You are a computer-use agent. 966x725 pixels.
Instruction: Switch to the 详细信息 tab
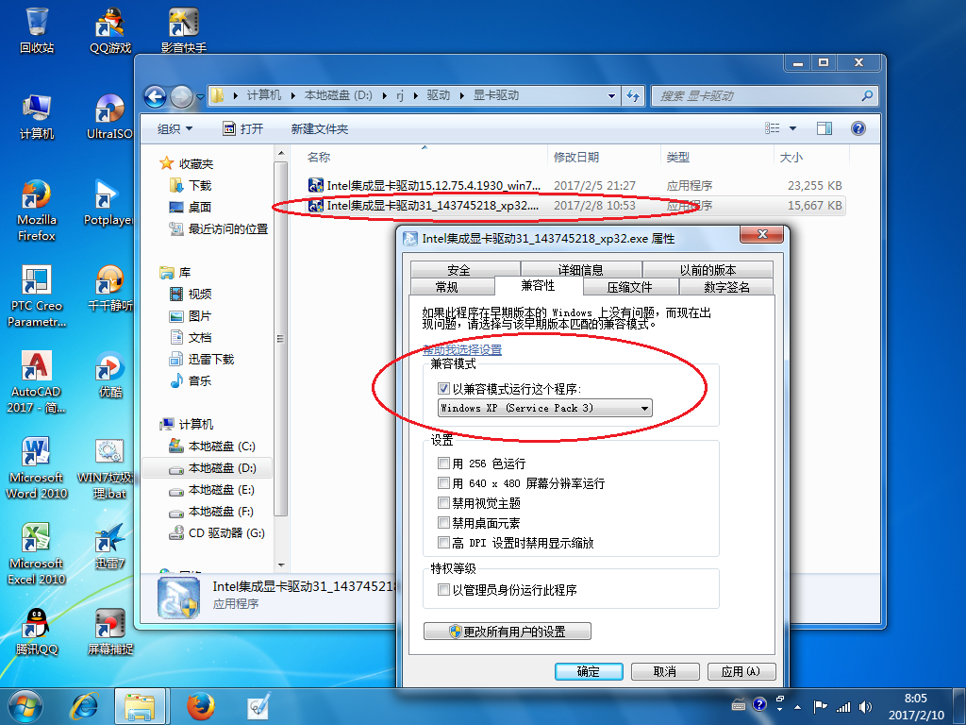tap(580, 269)
